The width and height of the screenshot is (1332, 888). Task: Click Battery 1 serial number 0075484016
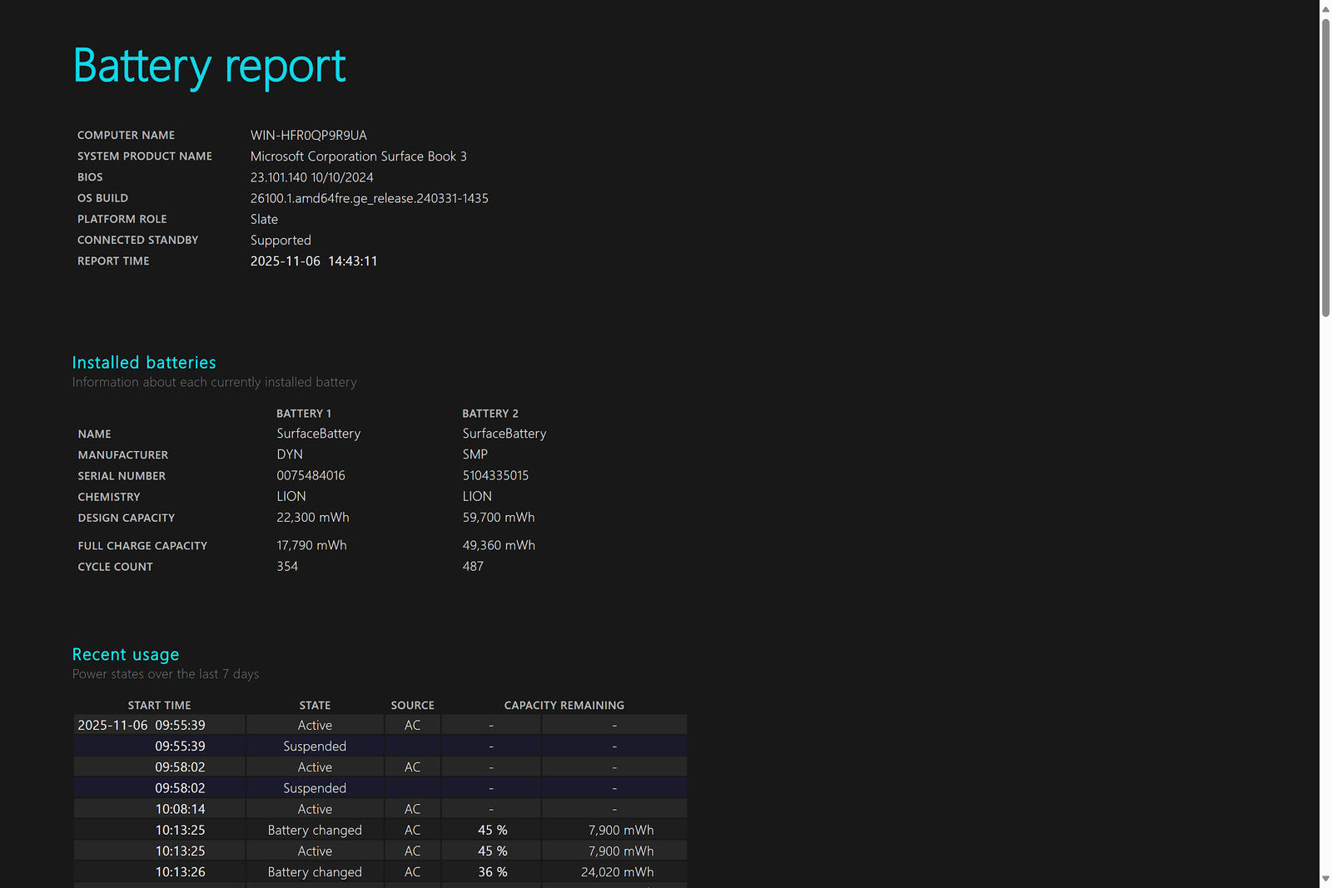[x=311, y=476]
